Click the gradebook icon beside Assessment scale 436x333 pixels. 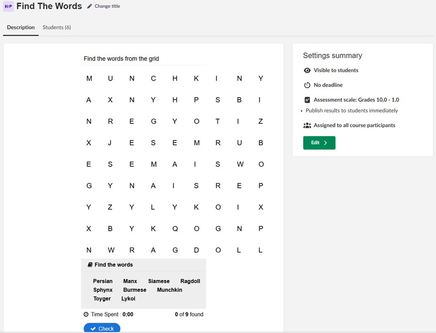click(x=307, y=100)
